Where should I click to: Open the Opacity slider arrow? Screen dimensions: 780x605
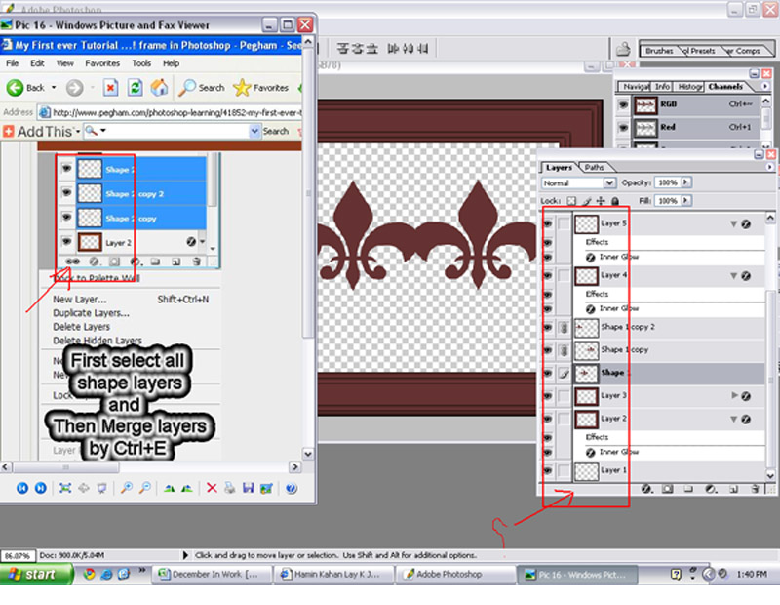point(686,182)
